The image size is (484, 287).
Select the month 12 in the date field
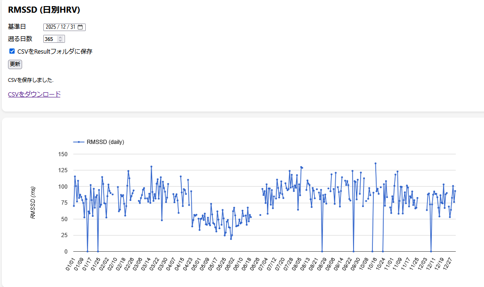click(x=63, y=27)
